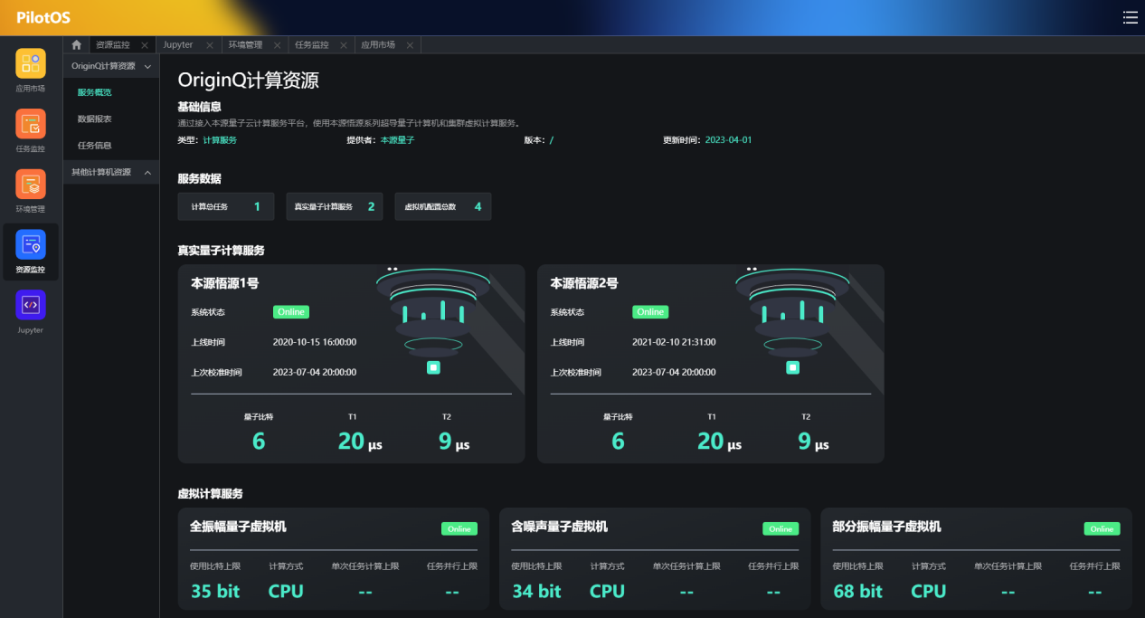
Task: Click the 计算总任务 stat card
Action: (225, 206)
